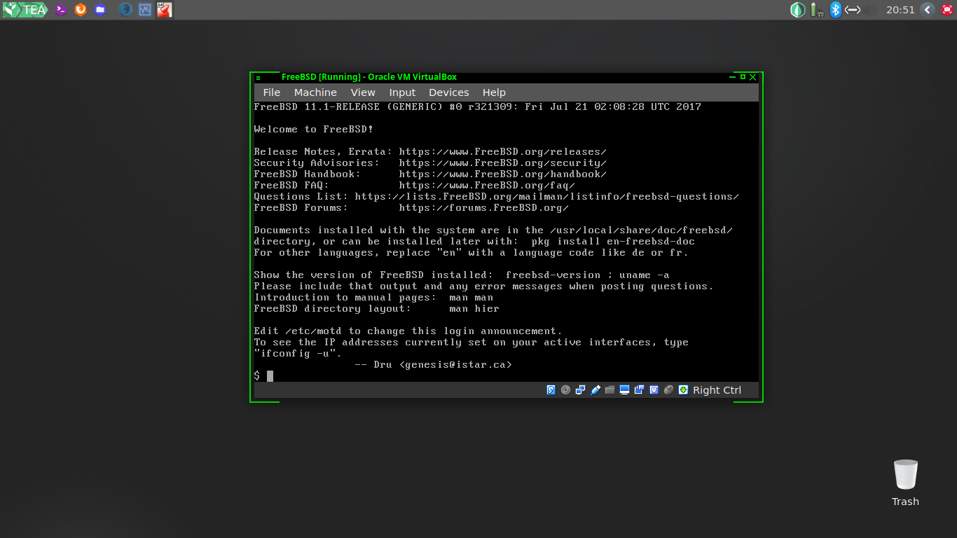Image resolution: width=957 pixels, height=538 pixels.
Task: Click the mouse integration status indicator
Action: coord(668,390)
